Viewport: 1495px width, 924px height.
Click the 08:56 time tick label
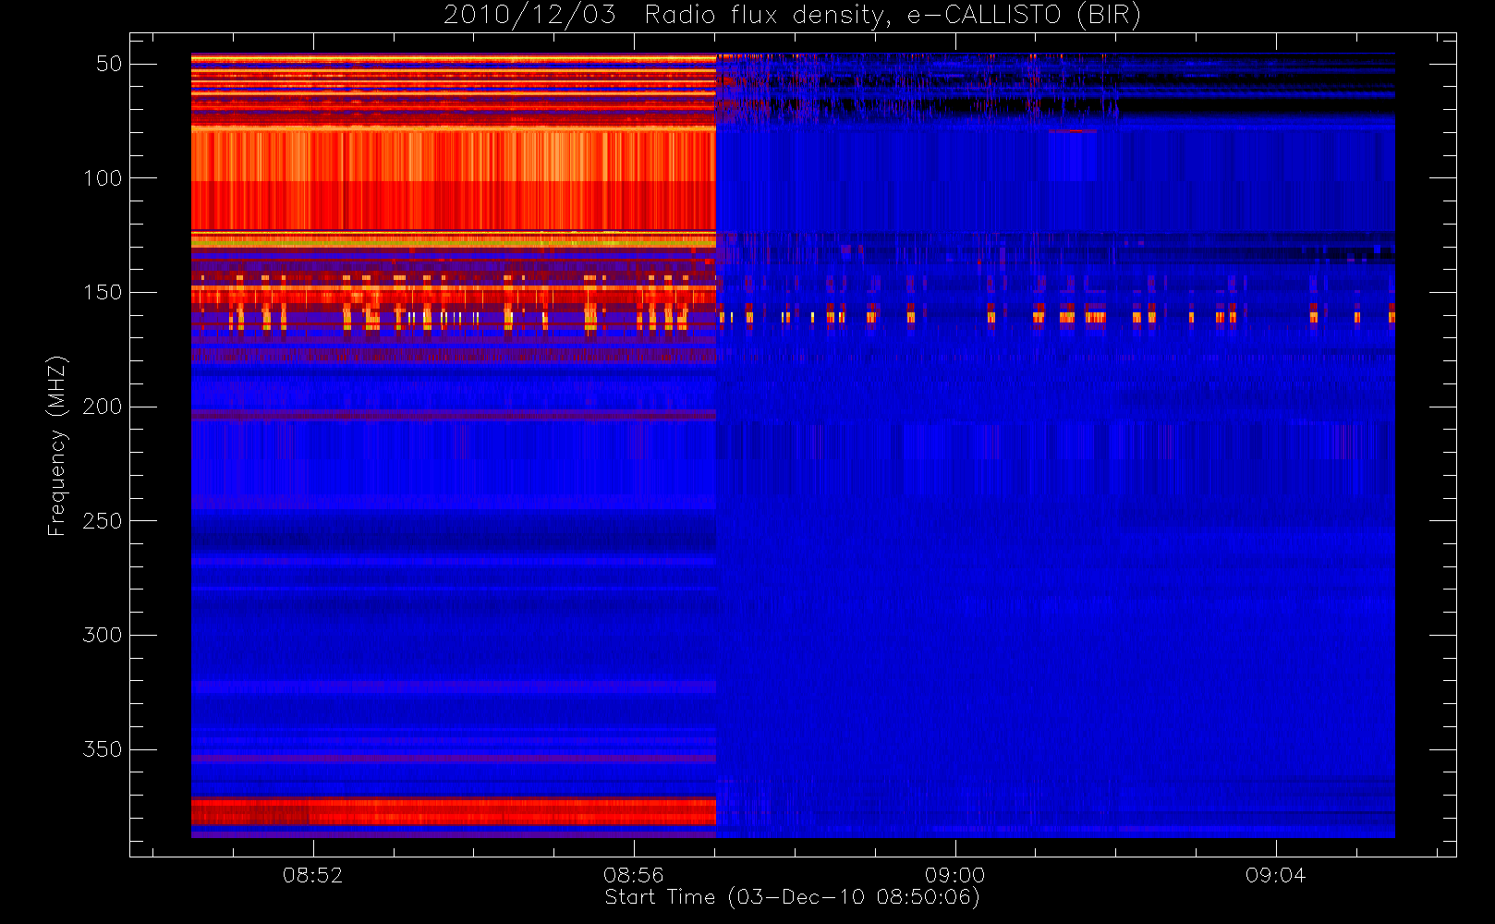tap(634, 875)
